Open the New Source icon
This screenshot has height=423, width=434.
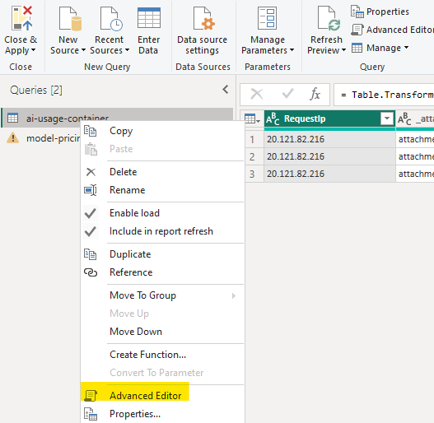tap(70, 19)
